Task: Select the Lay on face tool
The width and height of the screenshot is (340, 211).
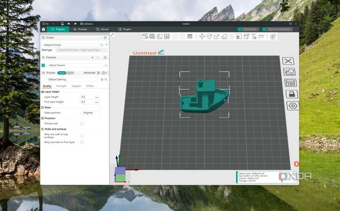Action: point(224,37)
